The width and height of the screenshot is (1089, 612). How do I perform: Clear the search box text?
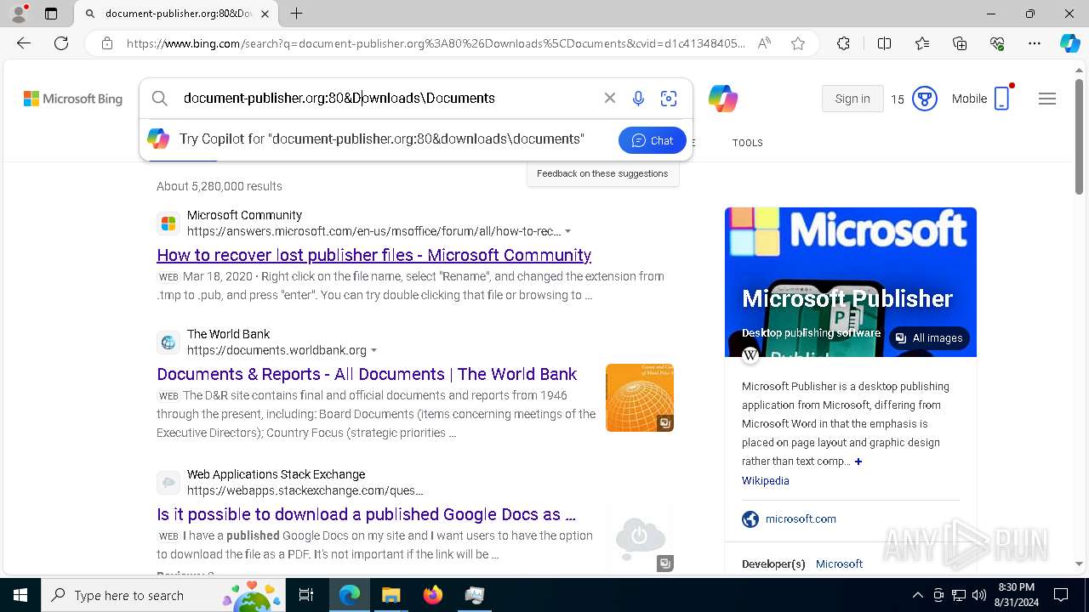pos(610,99)
